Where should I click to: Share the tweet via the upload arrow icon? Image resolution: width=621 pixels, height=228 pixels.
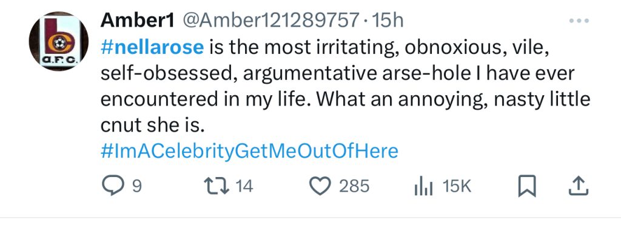579,186
